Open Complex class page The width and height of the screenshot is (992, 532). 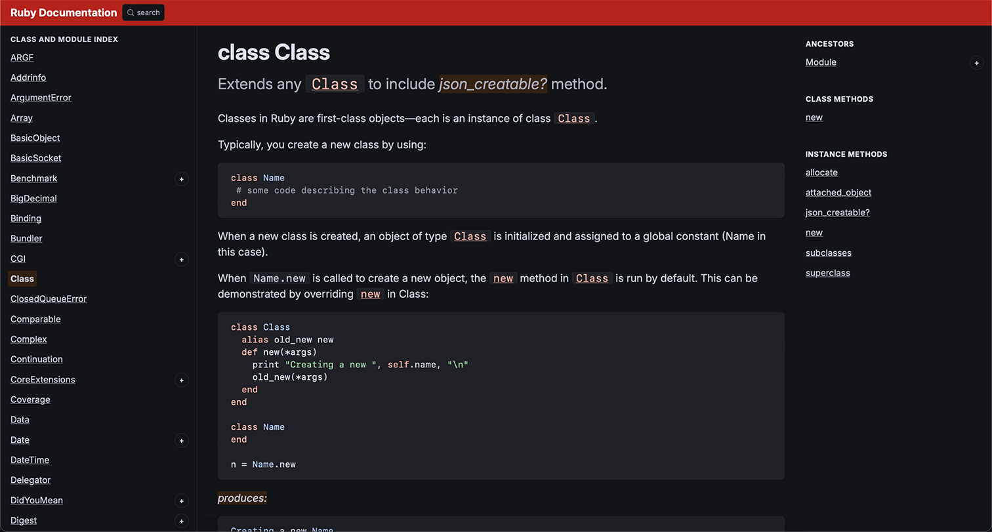29,339
